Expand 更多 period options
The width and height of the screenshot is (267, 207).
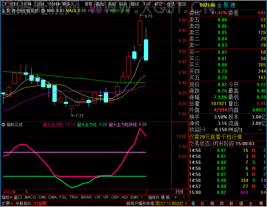coord(68,4)
